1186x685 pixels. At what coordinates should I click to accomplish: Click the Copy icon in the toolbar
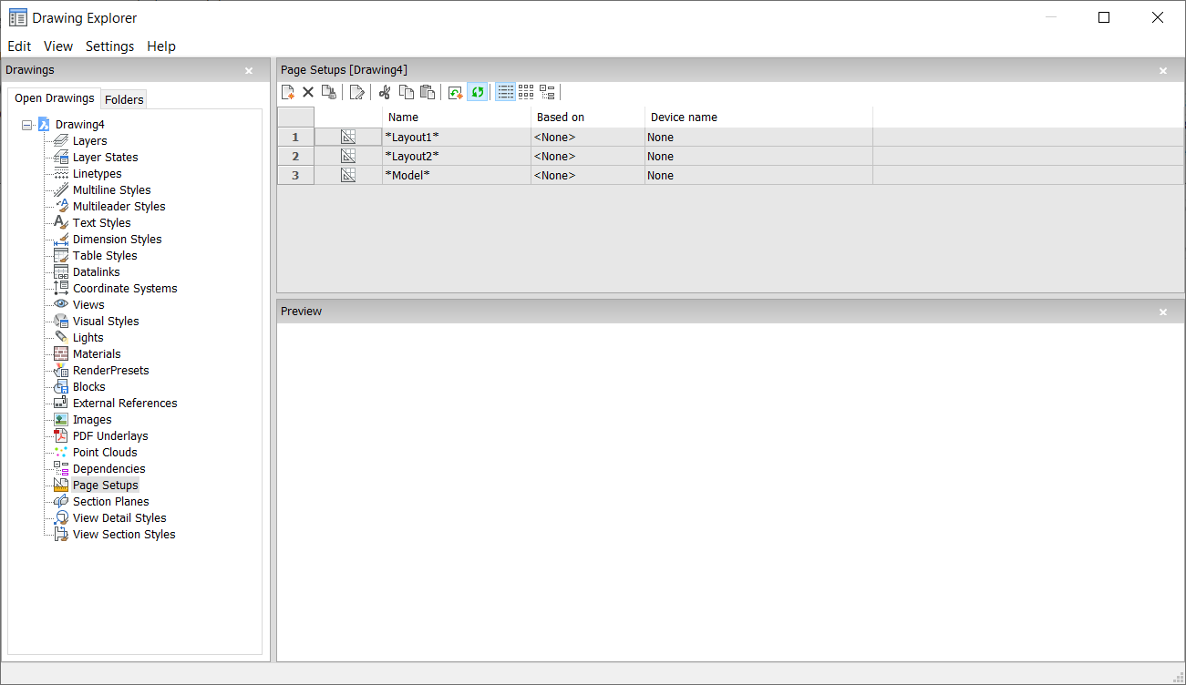(x=407, y=92)
